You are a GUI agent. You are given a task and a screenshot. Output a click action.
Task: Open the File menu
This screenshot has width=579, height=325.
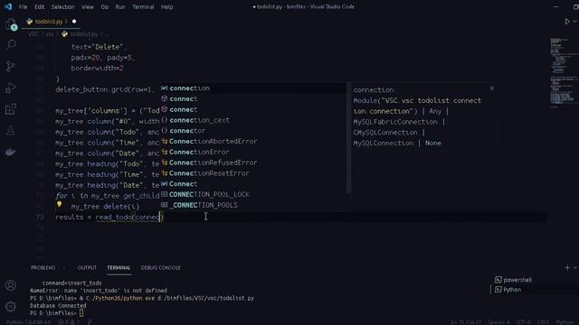[x=23, y=6]
